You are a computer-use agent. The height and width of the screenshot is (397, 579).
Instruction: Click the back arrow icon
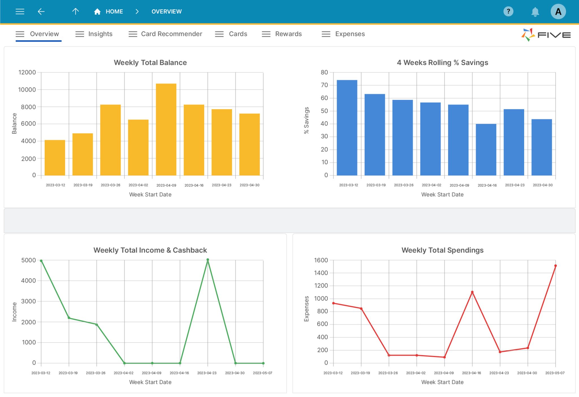pyautogui.click(x=41, y=11)
